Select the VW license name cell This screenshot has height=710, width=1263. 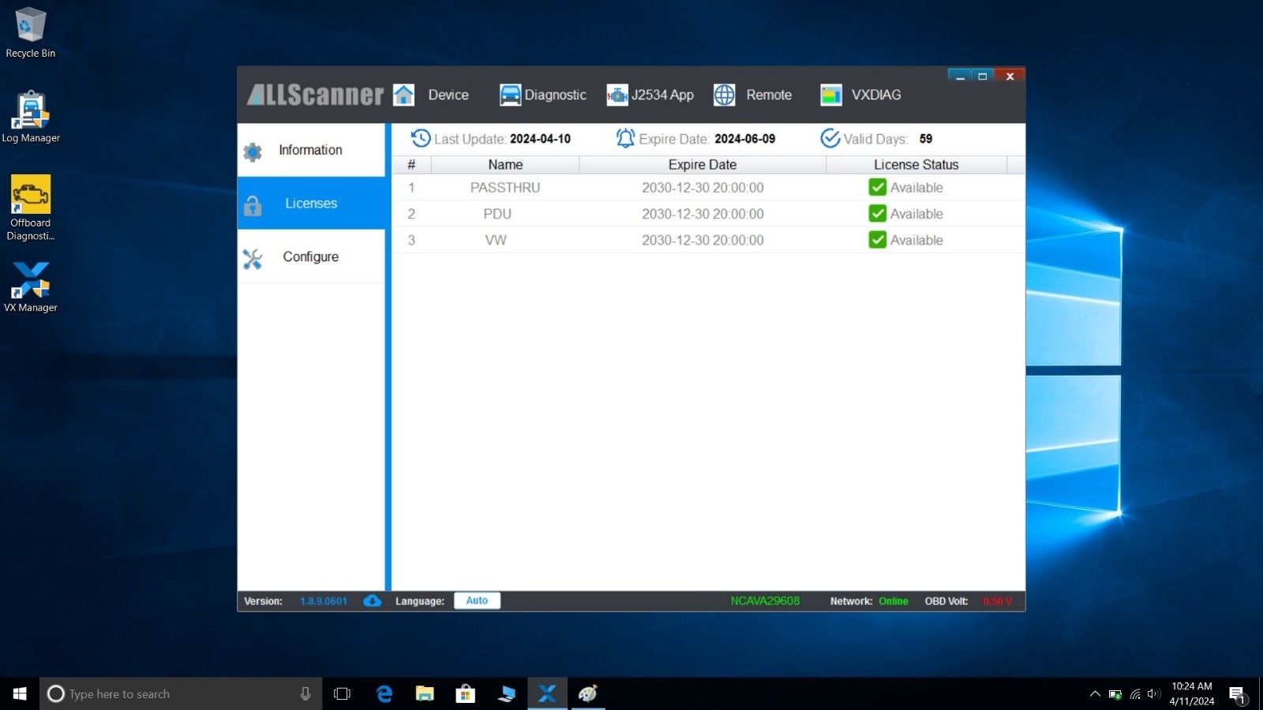pyautogui.click(x=496, y=239)
